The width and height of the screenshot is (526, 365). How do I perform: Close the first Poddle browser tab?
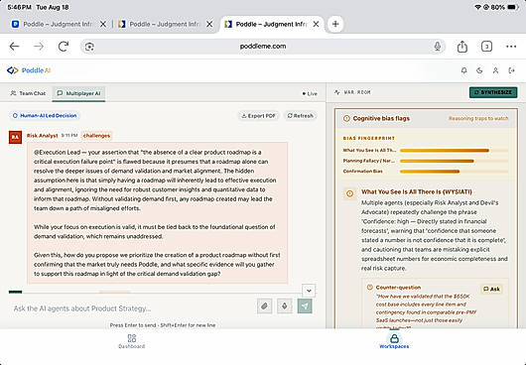click(103, 24)
